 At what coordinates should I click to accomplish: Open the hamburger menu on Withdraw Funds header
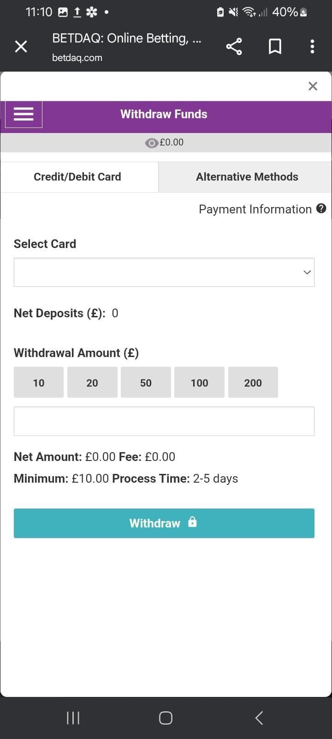24,114
